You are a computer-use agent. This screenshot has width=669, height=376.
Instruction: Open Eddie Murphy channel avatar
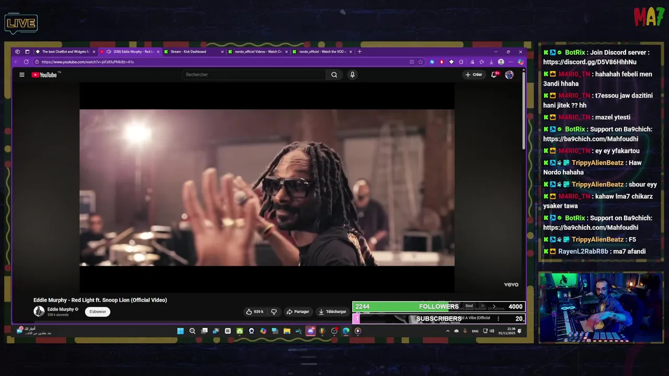tap(39, 312)
